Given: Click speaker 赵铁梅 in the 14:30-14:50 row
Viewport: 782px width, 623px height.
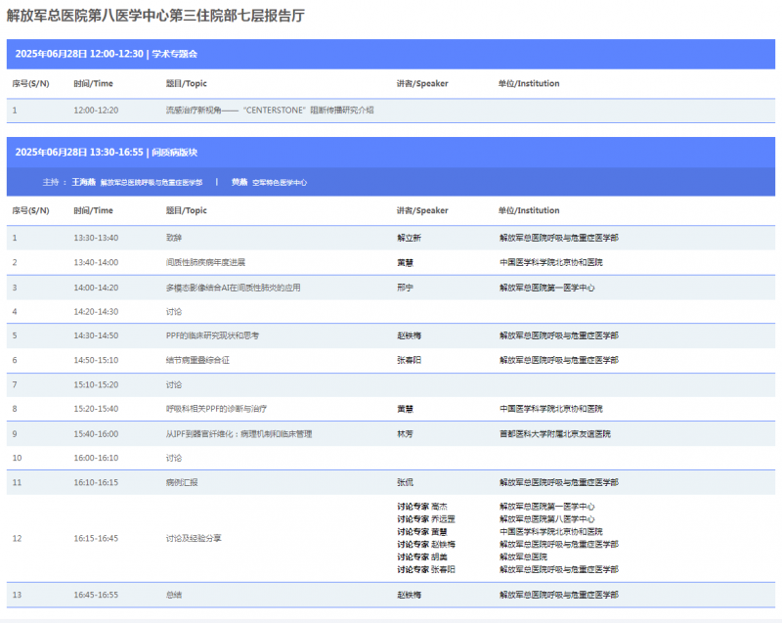Looking at the screenshot, I should click(x=409, y=335).
